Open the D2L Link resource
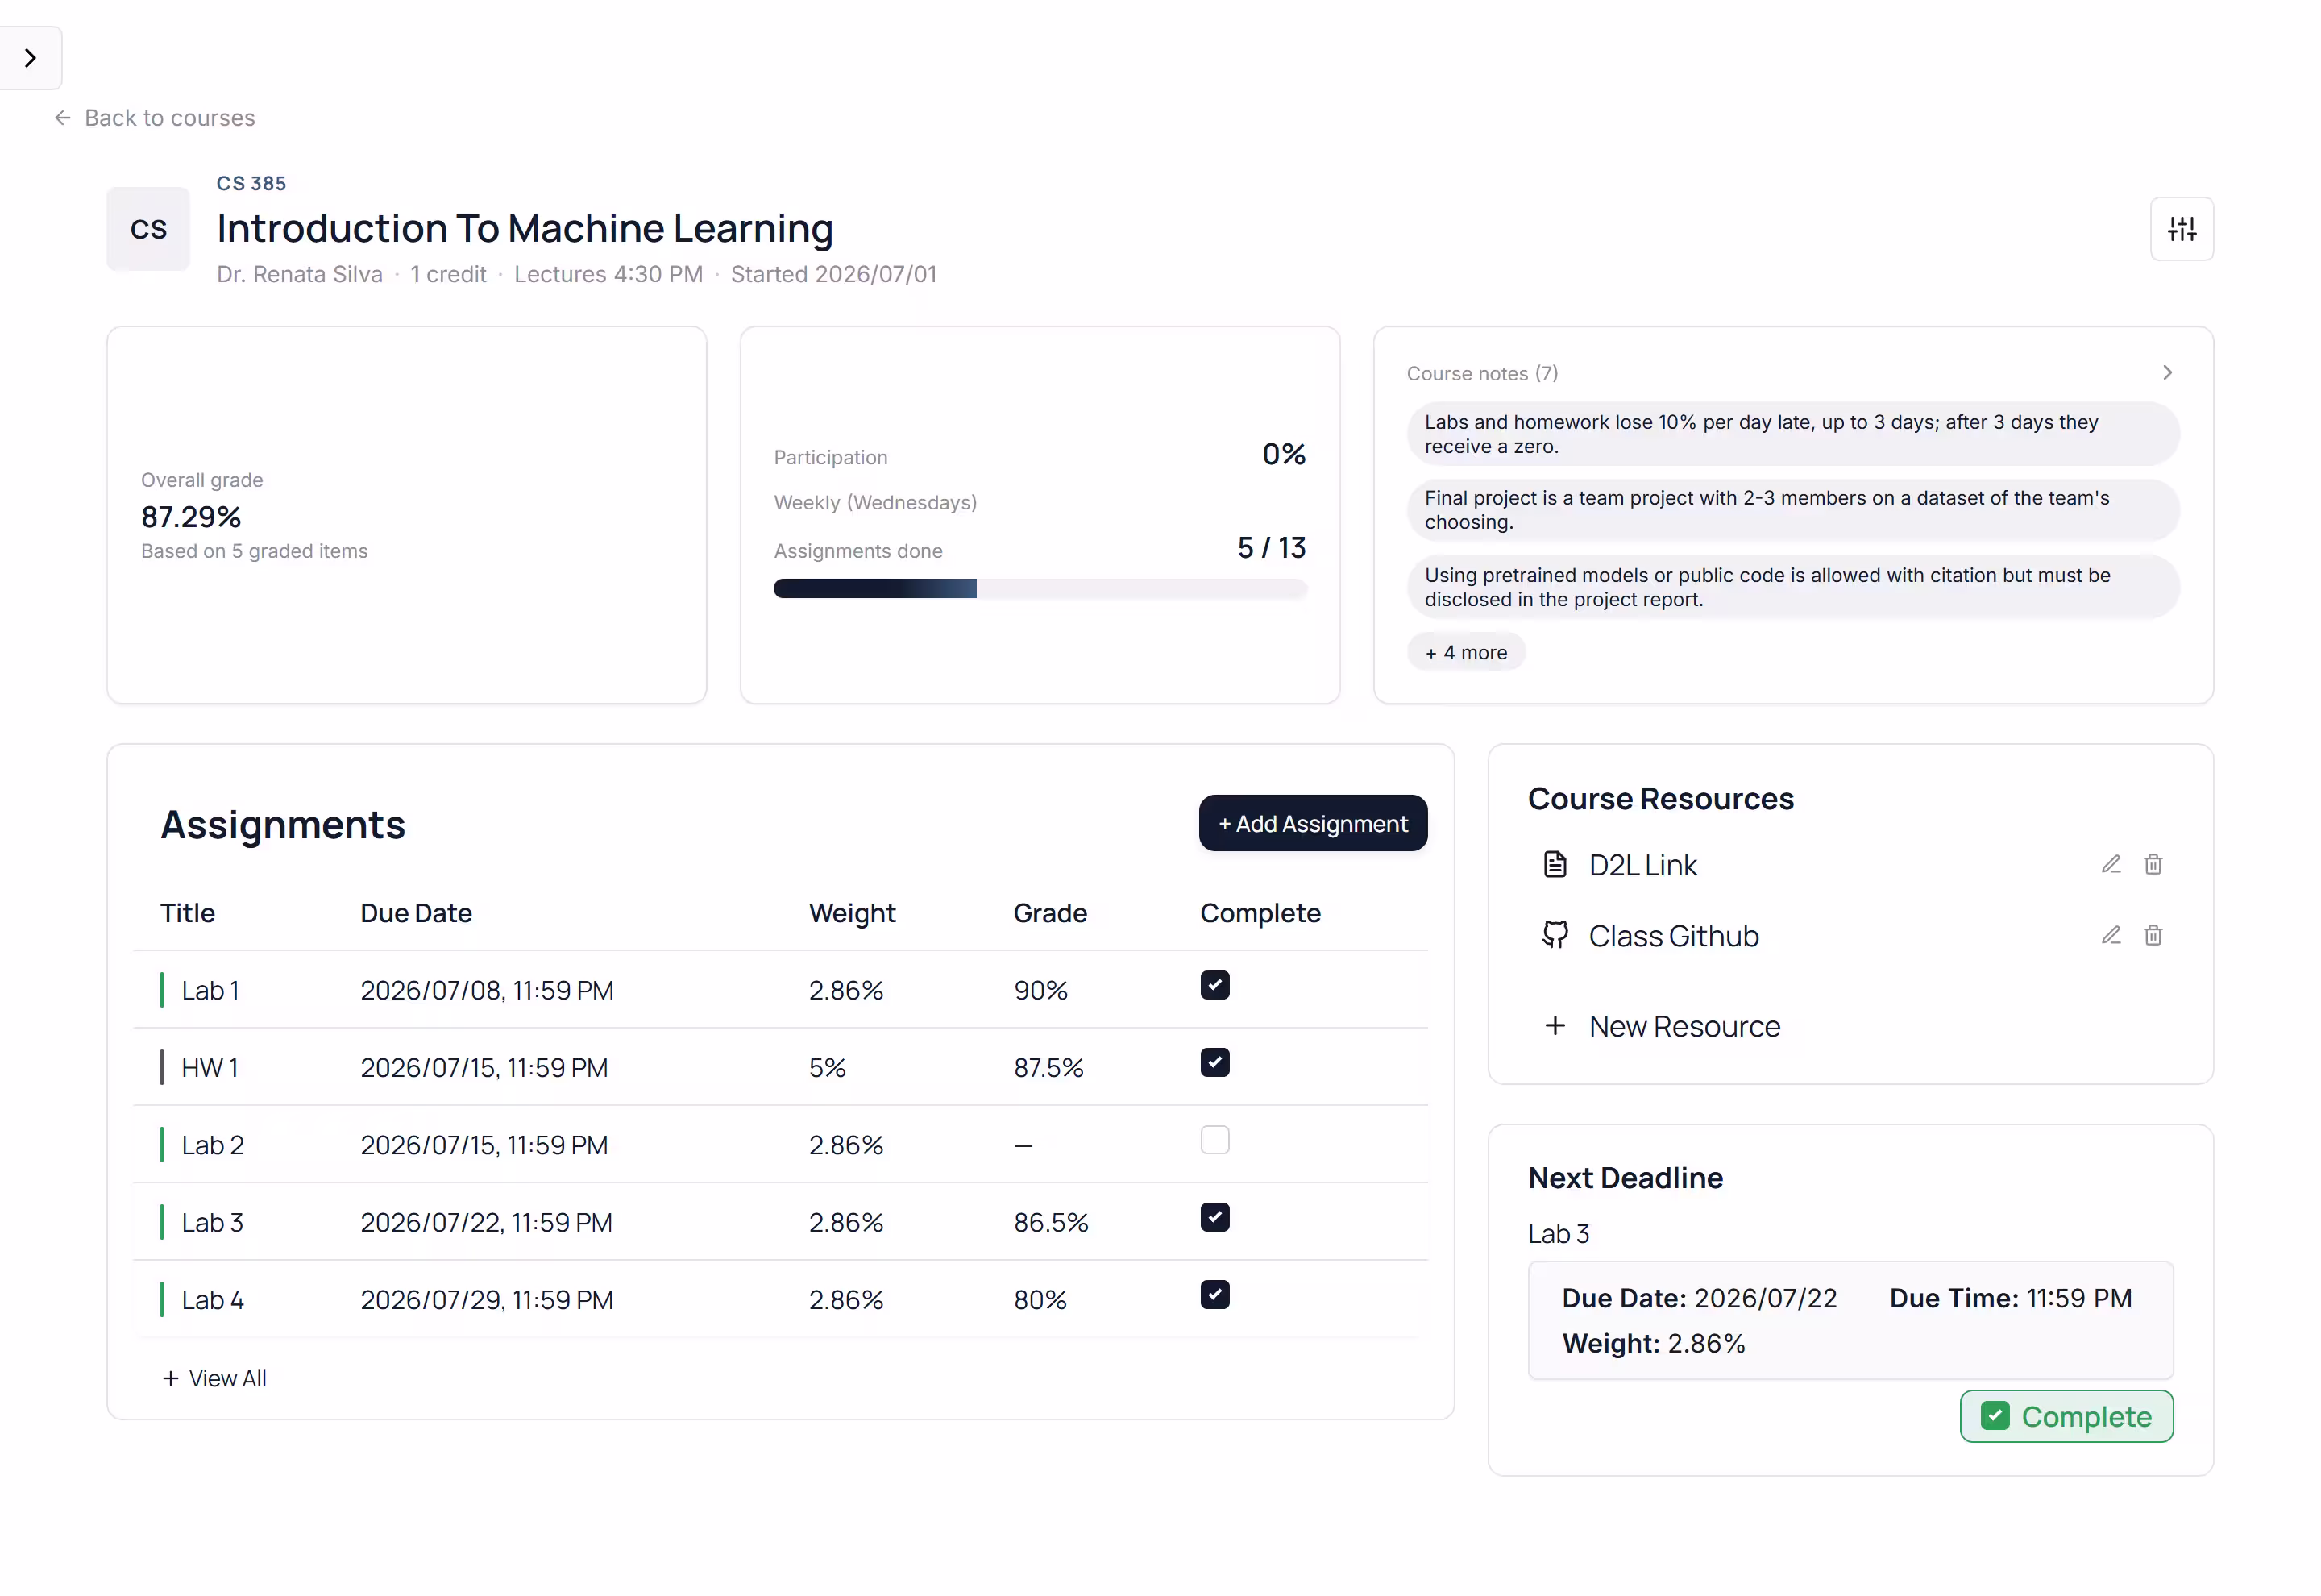 pyautogui.click(x=1642, y=865)
